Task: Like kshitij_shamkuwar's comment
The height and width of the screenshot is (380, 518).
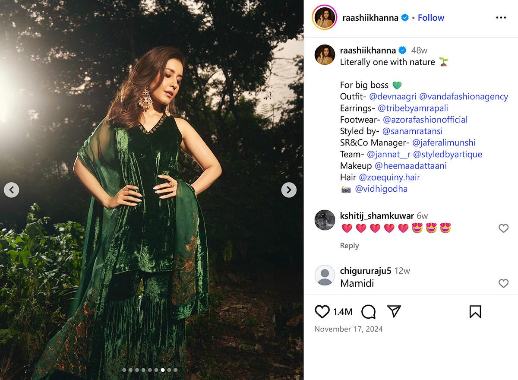Action: point(503,228)
